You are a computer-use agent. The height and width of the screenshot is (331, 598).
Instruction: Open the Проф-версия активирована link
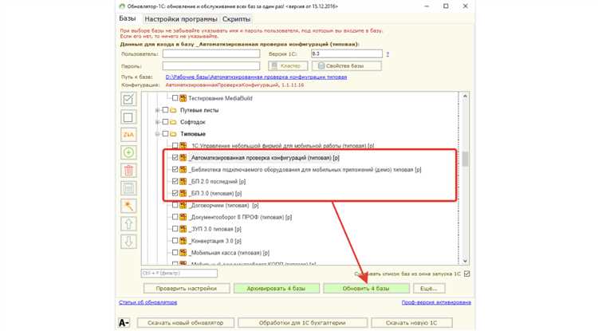pos(436,302)
